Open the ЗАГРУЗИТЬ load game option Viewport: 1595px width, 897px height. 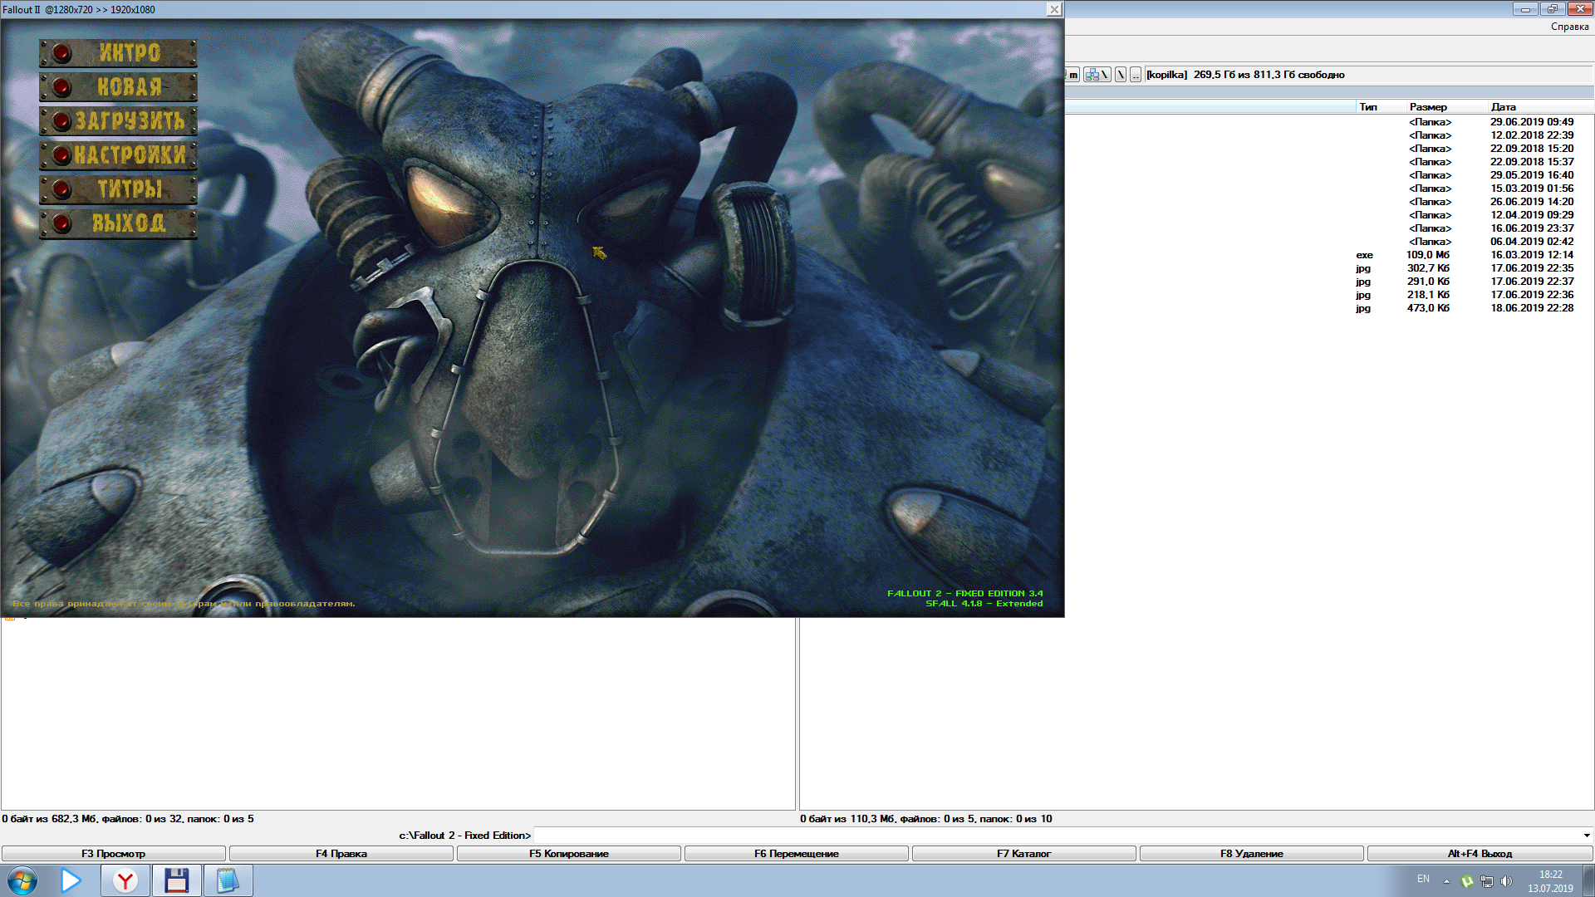[x=118, y=121]
